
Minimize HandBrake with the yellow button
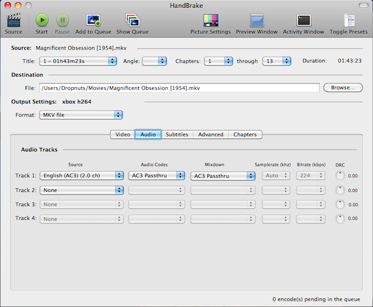(18, 5)
